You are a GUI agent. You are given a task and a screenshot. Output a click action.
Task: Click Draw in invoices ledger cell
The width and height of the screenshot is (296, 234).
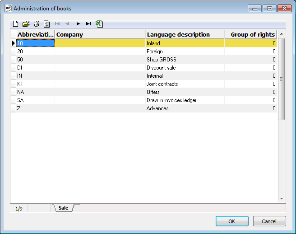185,100
